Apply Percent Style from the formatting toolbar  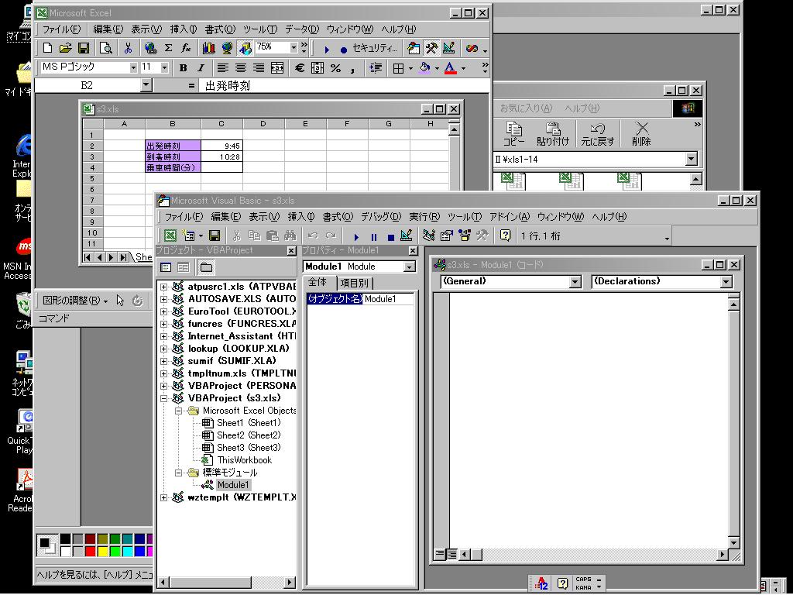point(335,68)
